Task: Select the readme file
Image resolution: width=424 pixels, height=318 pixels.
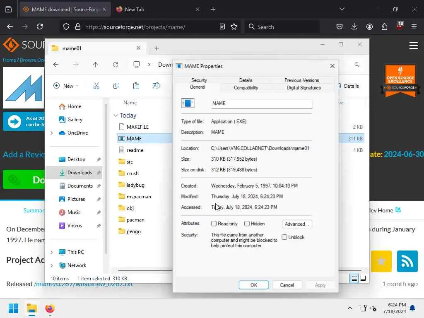Action: [x=135, y=150]
